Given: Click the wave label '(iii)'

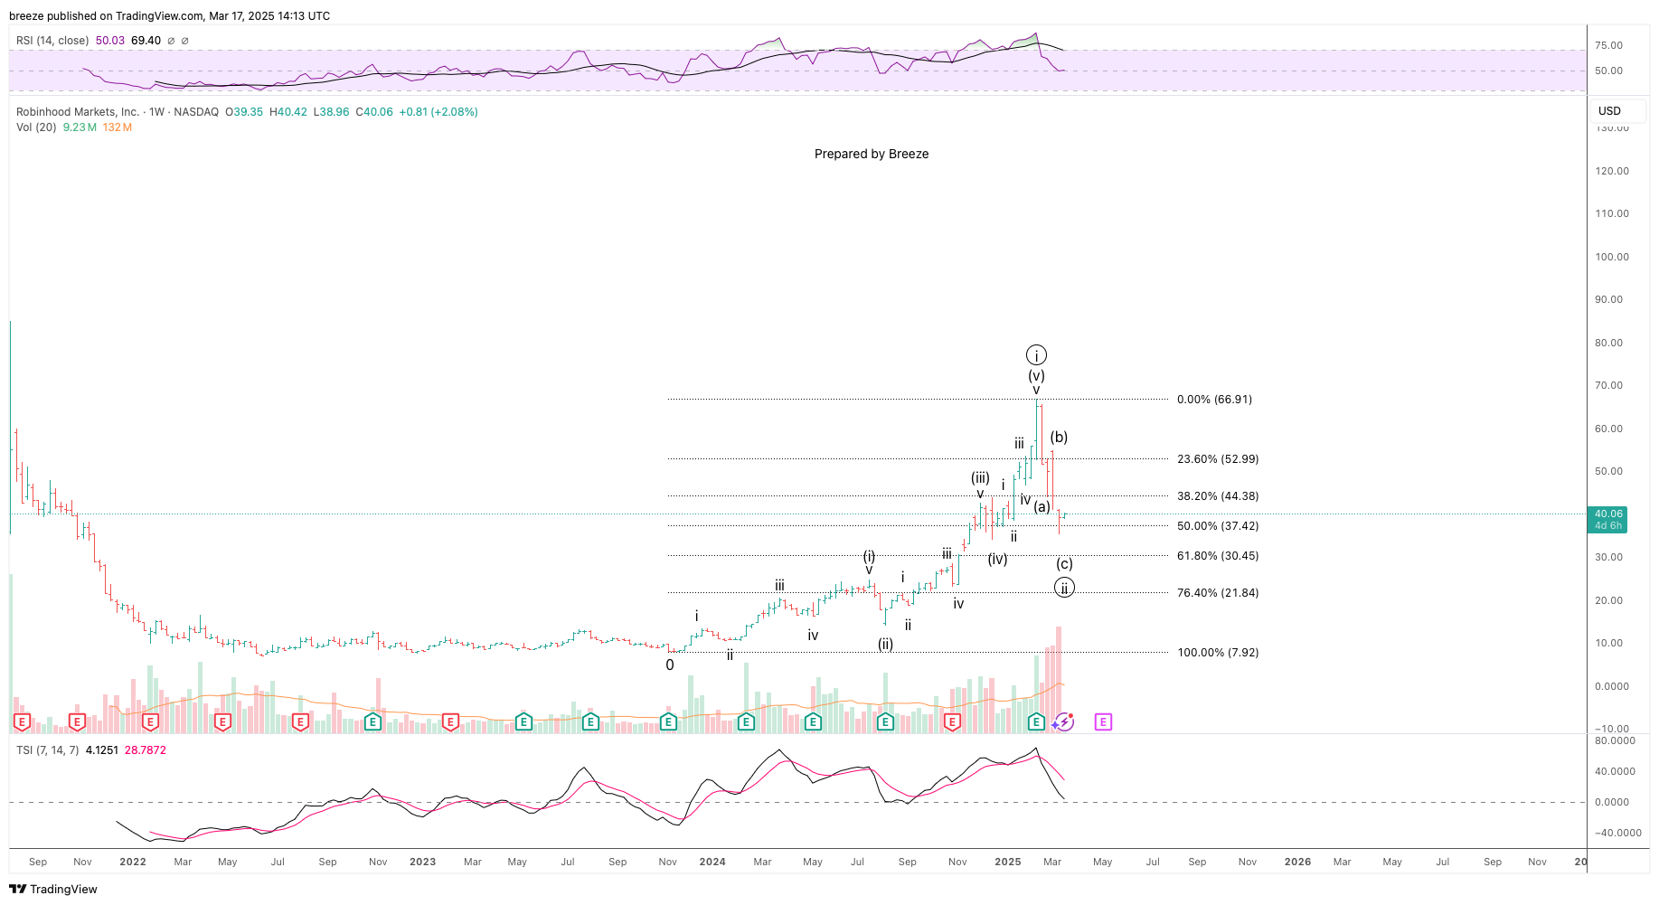Looking at the screenshot, I should click(981, 478).
